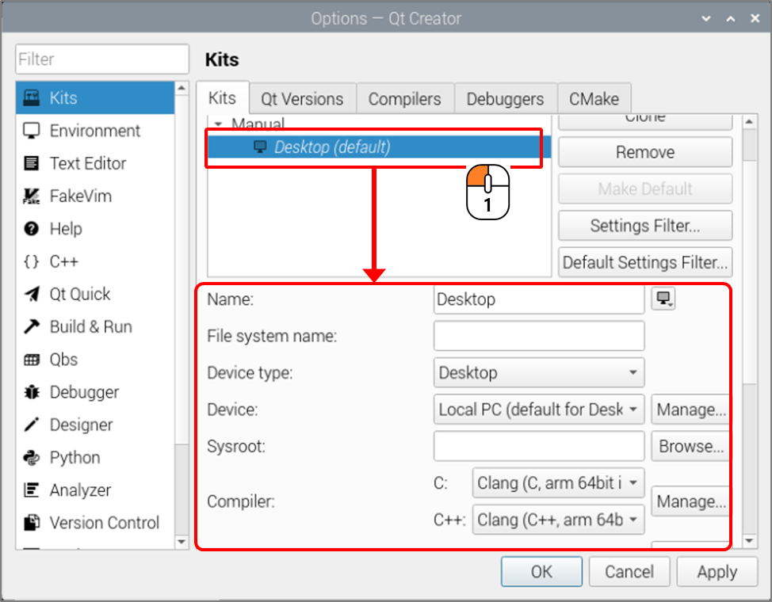Open the Help question-mark icon
The image size is (772, 602).
click(32, 228)
